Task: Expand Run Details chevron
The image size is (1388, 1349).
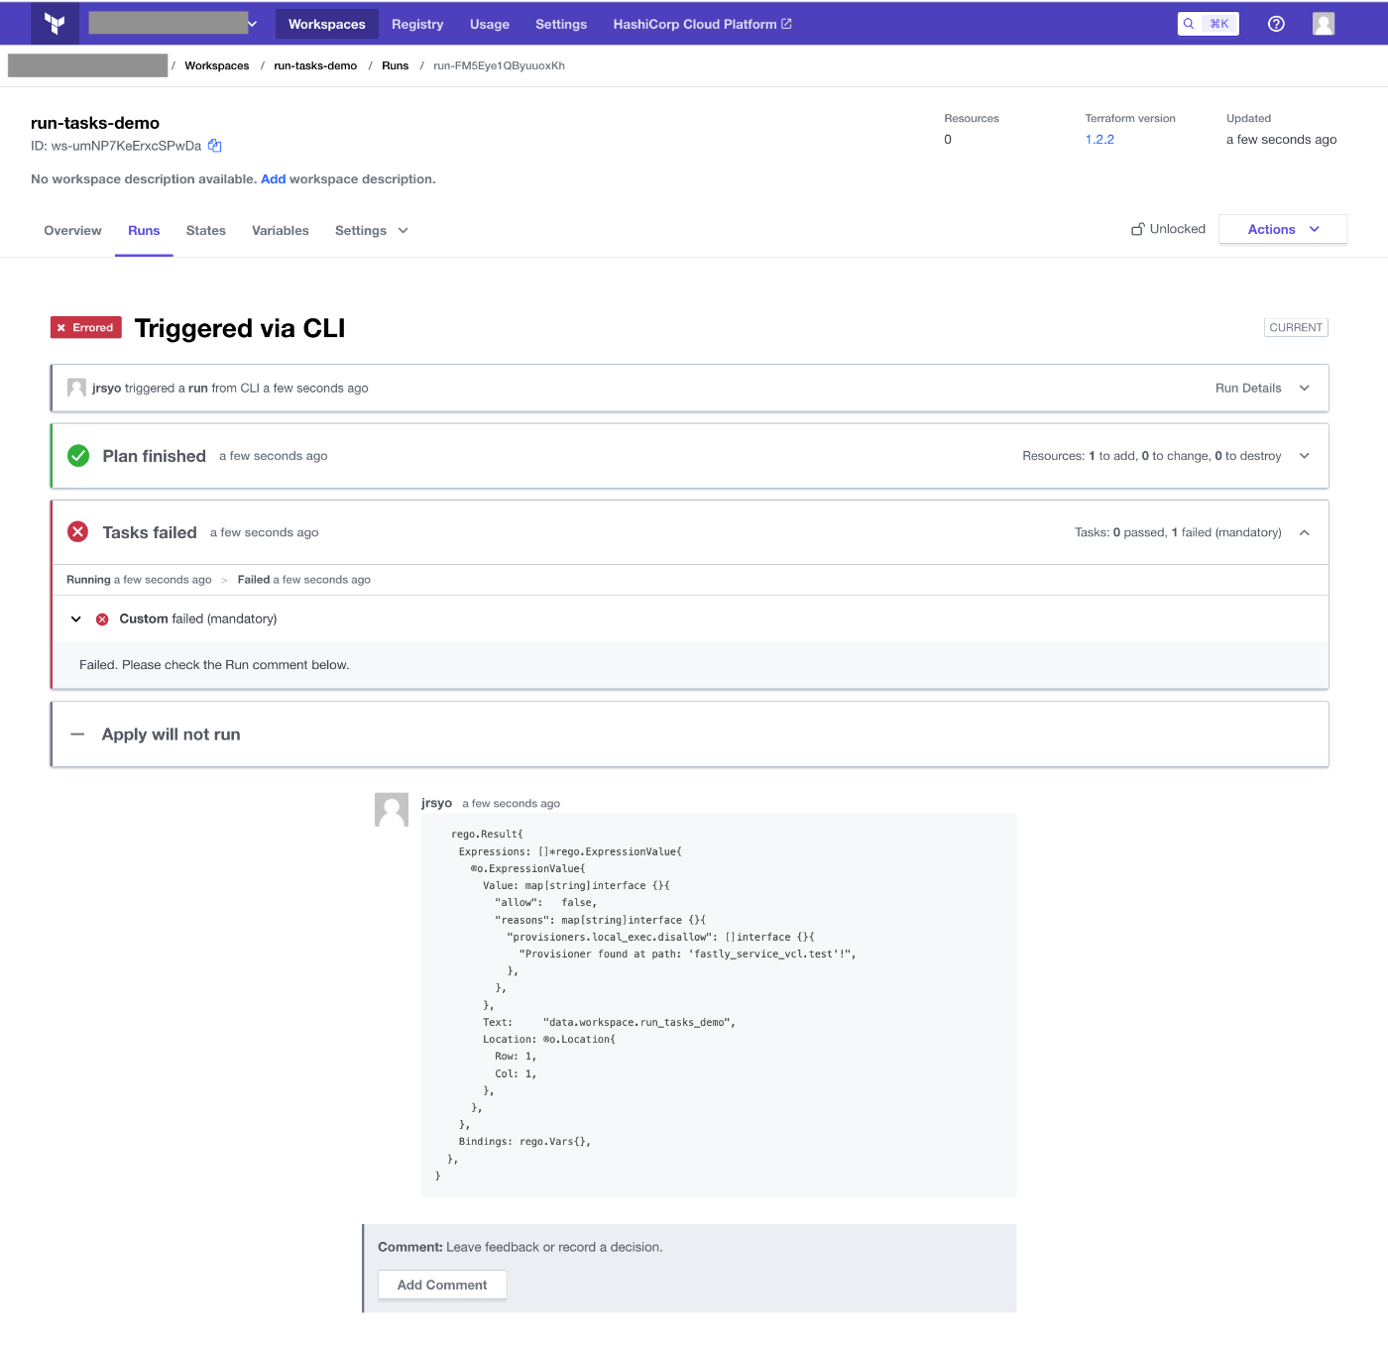Action: 1305,389
